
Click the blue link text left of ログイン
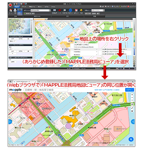107,90
